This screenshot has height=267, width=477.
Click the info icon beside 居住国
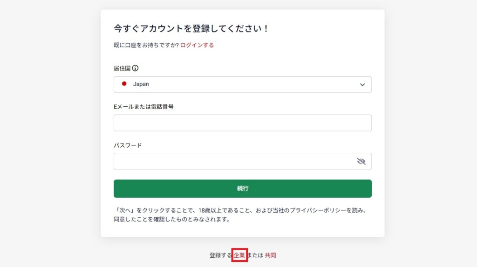point(135,68)
